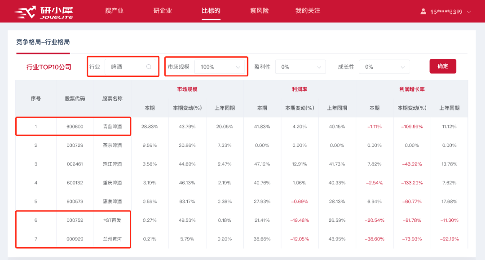Click the 行业TOP10公司 heading
This screenshot has width=485, height=260.
tap(49, 67)
